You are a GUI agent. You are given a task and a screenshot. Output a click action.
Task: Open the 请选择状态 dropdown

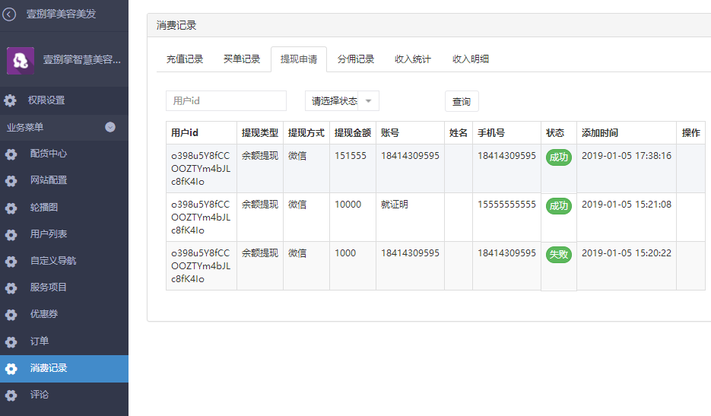pyautogui.click(x=342, y=100)
